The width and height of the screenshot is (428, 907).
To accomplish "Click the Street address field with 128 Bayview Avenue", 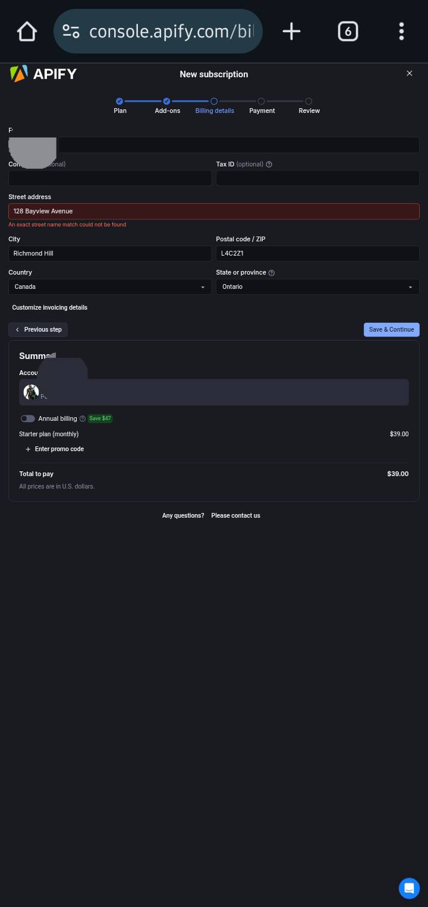I will [214, 211].
